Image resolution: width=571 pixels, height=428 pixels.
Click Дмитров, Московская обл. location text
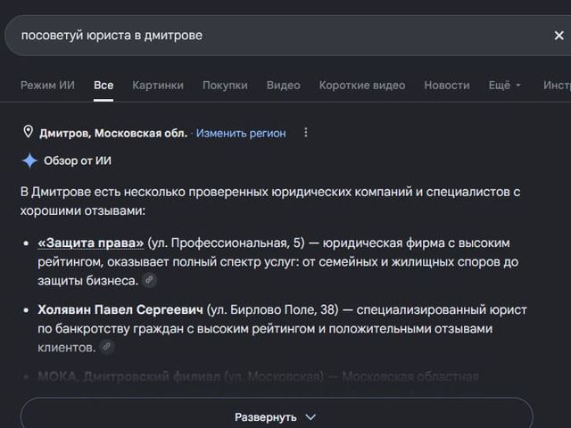tap(113, 133)
